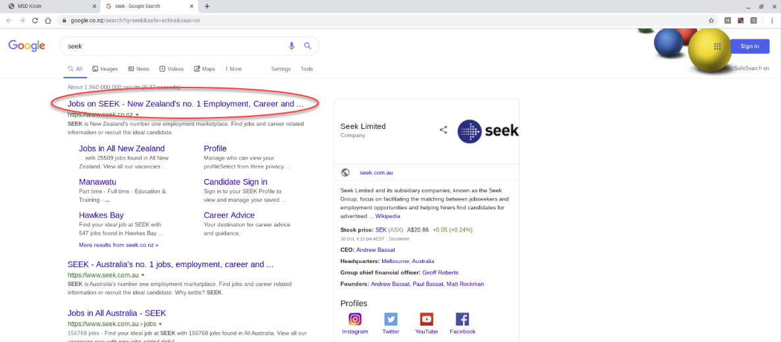Viewport: 781px width, 342px height.
Task: Open the Jobs in All New Zealand sitelink
Action: (x=122, y=149)
